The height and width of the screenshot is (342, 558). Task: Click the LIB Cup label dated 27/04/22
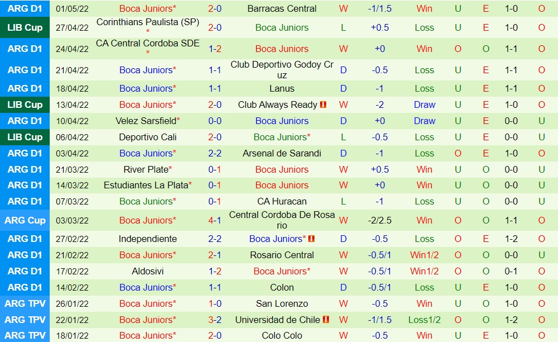click(25, 27)
